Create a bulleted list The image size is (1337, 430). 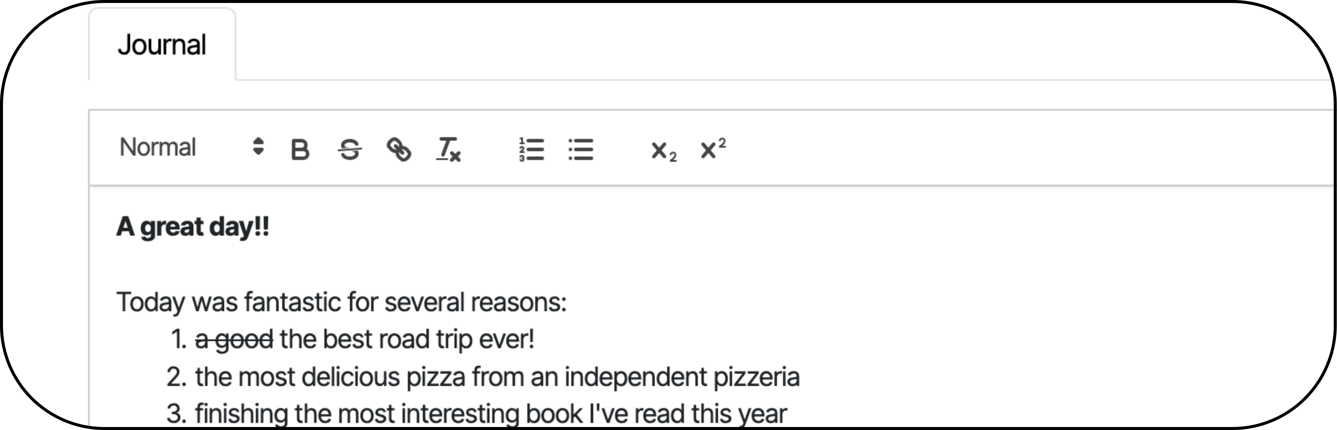click(581, 150)
